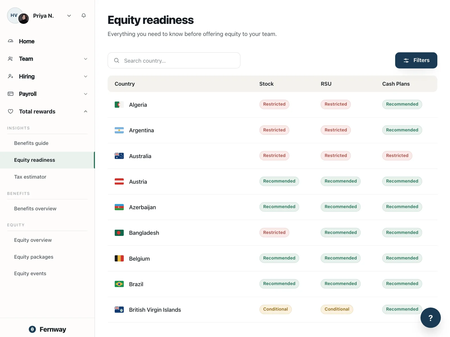Click the Brazil flag icon
450x337 pixels.
119,284
